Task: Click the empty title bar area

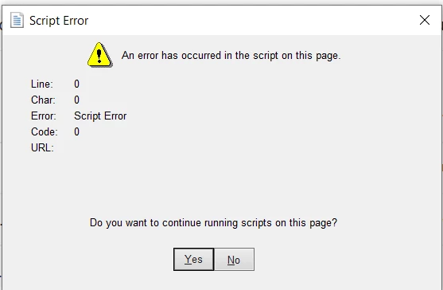Action: (x=251, y=21)
